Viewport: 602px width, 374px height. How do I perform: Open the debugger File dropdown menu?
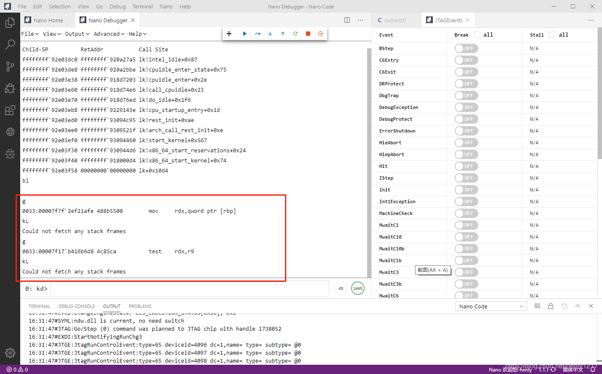tap(30, 34)
